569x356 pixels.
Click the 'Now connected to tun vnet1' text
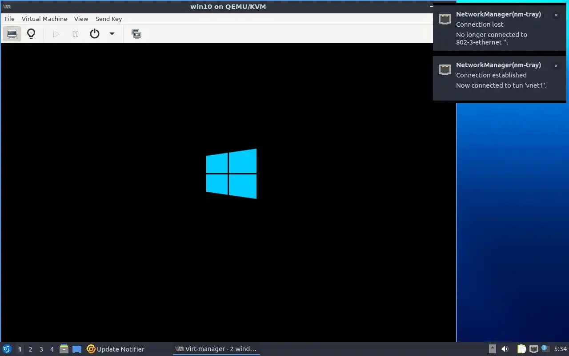[501, 85]
